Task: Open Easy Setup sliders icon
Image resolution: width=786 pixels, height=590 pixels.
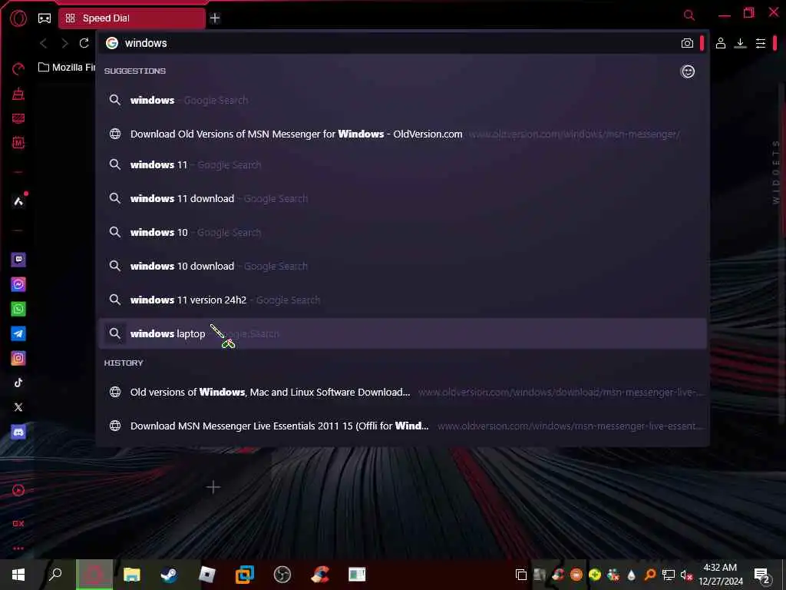Action: 761,43
